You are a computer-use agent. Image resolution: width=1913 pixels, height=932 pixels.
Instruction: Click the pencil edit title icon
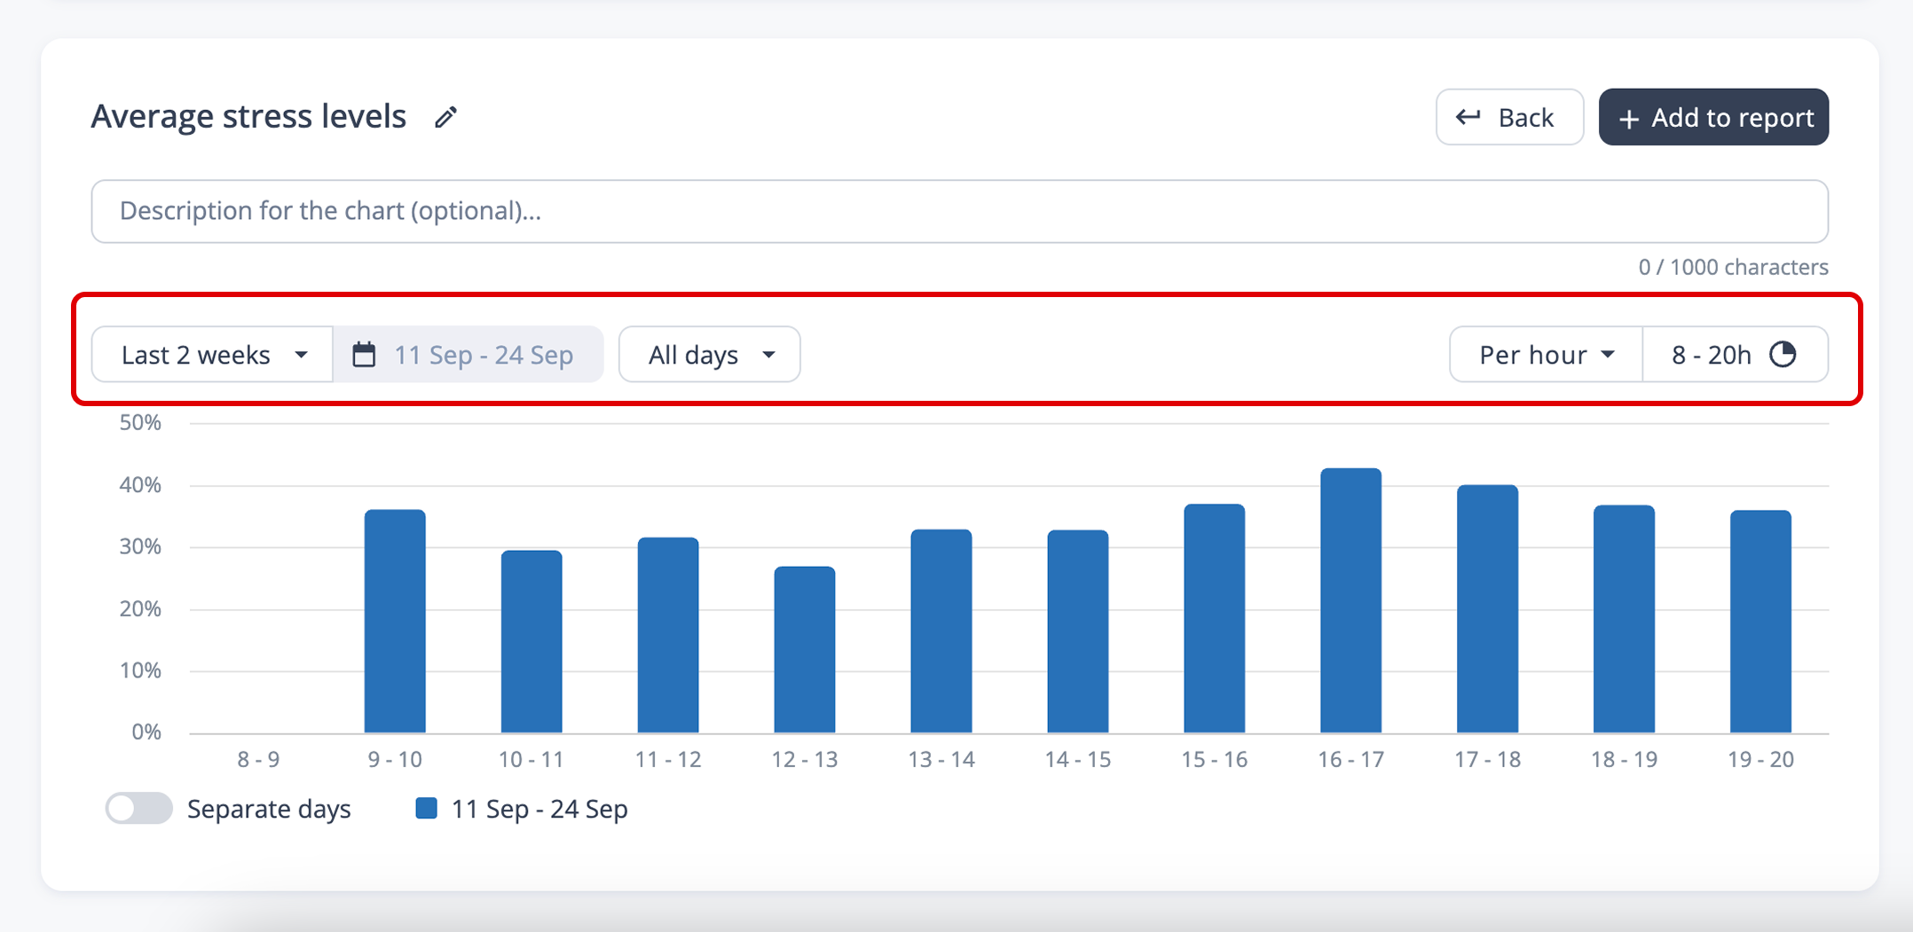pyautogui.click(x=445, y=117)
